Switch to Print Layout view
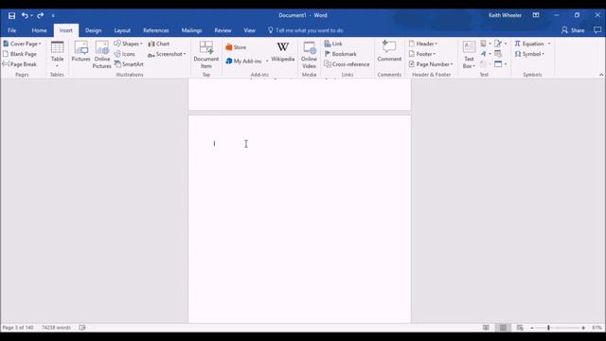Image resolution: width=606 pixels, height=341 pixels. (x=503, y=328)
